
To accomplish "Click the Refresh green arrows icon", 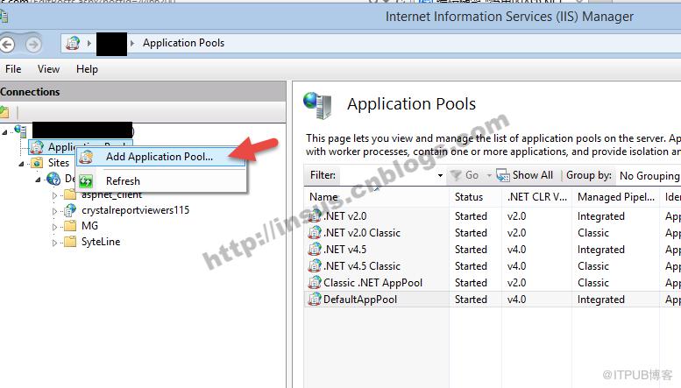I will (86, 181).
